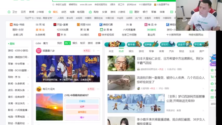222x125 pixels.
Task: Open 快手短视频 orange icon
Action: [x=100, y=35]
